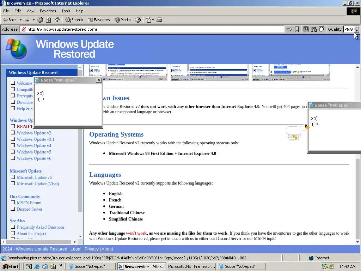
Task: Click the Quality PNG selector field
Action: coord(349,29)
